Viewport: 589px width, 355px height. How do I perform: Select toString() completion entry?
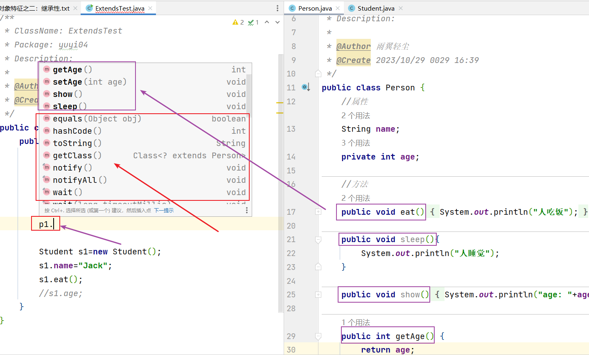click(145, 143)
